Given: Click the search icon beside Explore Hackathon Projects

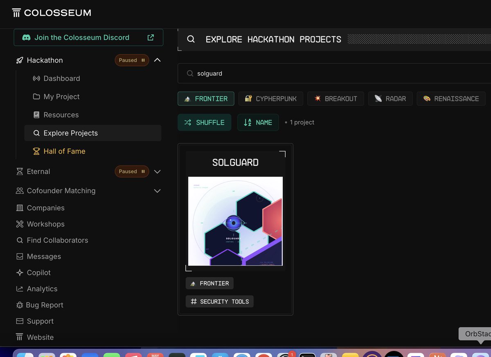Looking at the screenshot, I should pos(191,39).
